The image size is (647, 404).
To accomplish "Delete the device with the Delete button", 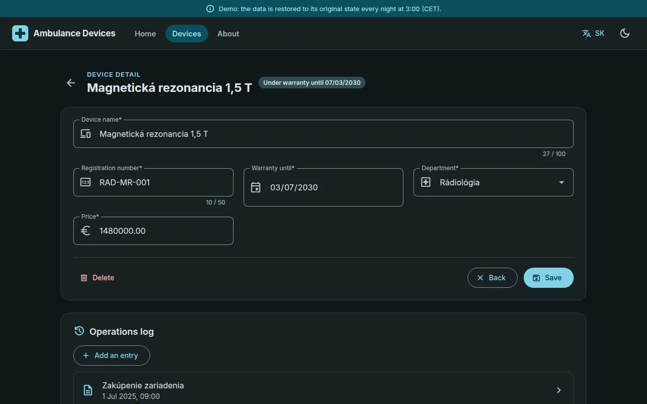I will tap(98, 278).
